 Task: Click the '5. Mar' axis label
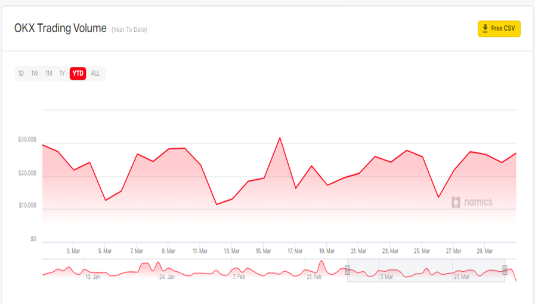pos(105,251)
